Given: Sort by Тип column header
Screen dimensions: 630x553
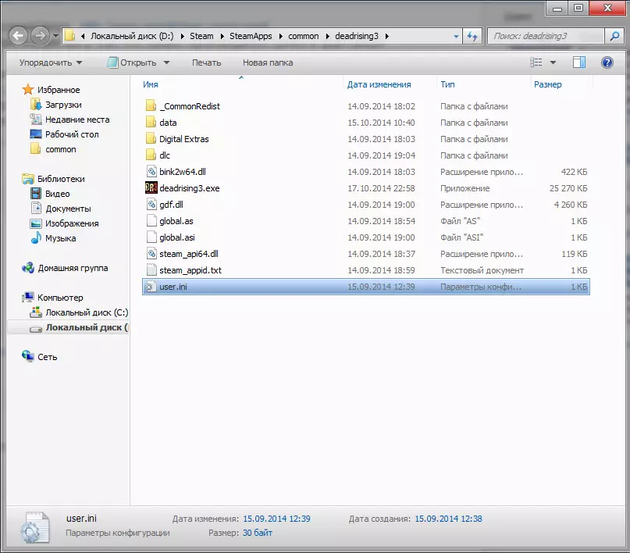Looking at the screenshot, I should click(x=447, y=84).
